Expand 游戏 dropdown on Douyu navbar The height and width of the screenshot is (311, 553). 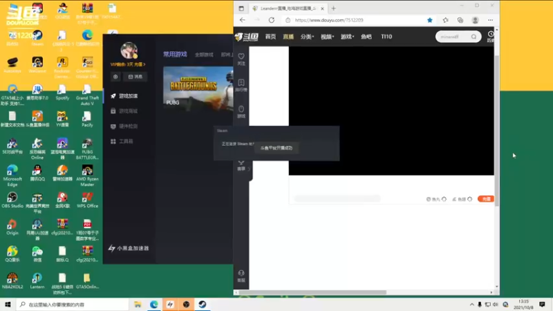click(347, 37)
